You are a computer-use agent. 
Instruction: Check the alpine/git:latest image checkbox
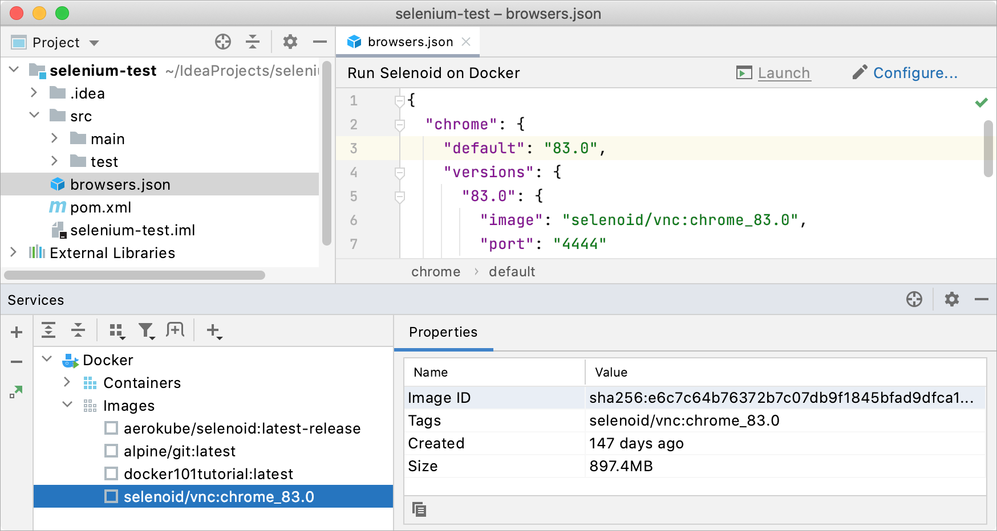pyautogui.click(x=111, y=451)
